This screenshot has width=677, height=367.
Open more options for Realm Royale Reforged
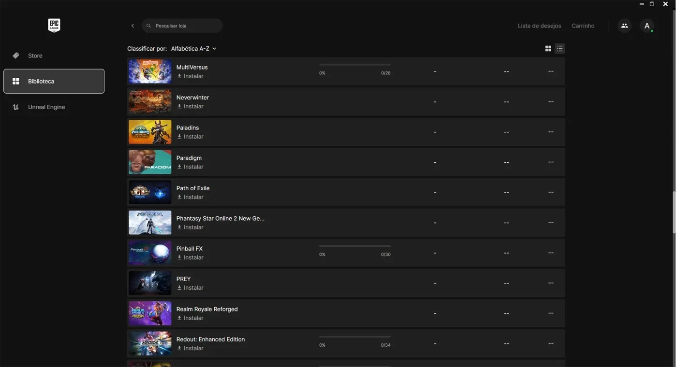pos(551,313)
